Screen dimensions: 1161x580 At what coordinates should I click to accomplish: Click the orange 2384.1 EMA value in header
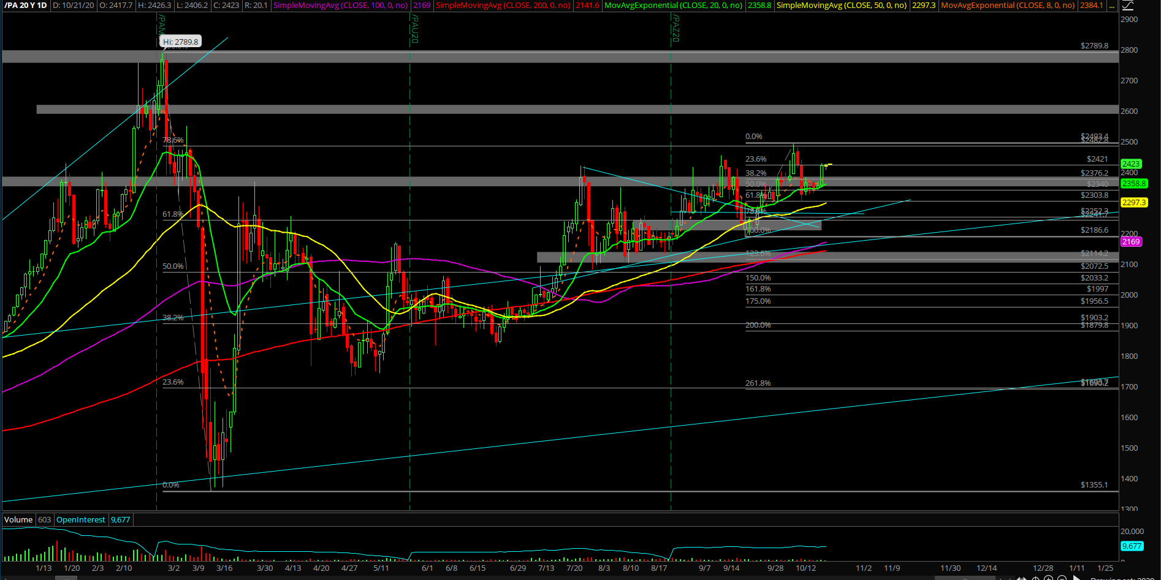coord(1091,5)
